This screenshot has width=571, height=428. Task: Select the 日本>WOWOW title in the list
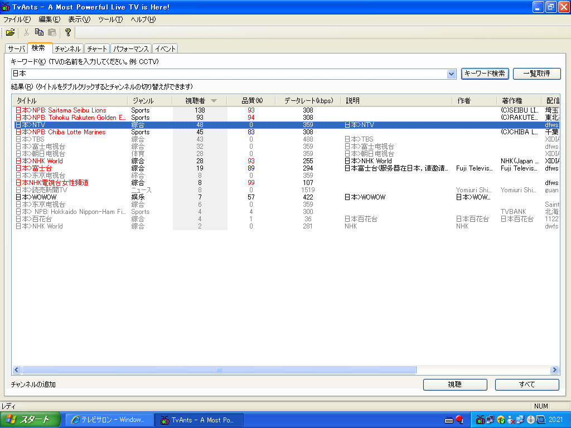pyautogui.click(x=36, y=197)
